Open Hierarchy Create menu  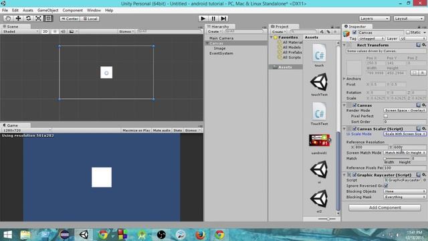click(214, 31)
